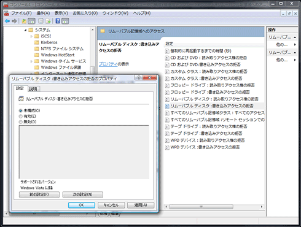Click the policy icon for WPD デバイス：読み取りアクセス権の拒否

coord(167,140)
